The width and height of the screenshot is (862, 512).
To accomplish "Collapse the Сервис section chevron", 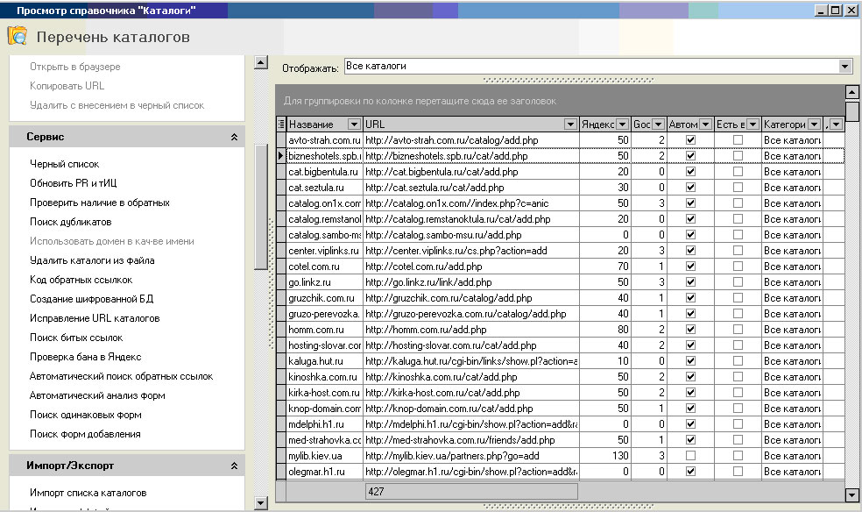I will [x=234, y=138].
